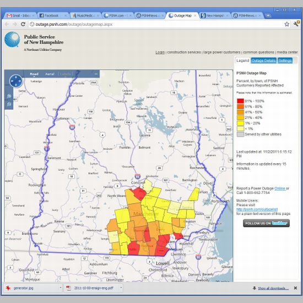Switch to the MusicMedic tab

(84, 15)
